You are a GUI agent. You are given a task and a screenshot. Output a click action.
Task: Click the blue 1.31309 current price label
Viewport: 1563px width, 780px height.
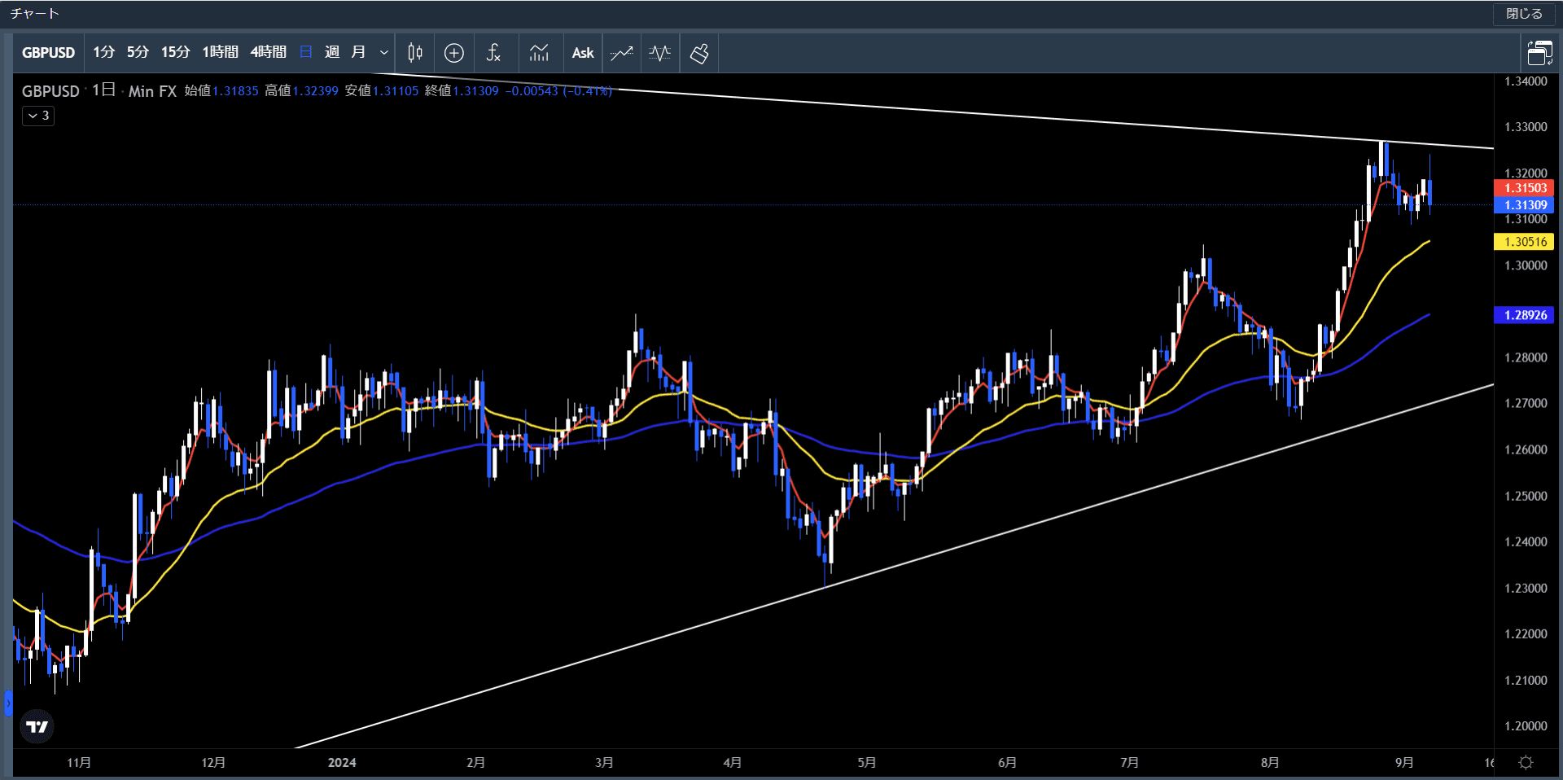pyautogui.click(x=1525, y=205)
